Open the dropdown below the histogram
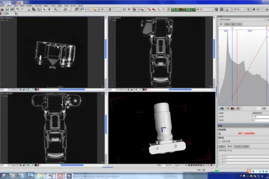Image resolution: width=269 pixels, height=179 pixels. click(259, 113)
